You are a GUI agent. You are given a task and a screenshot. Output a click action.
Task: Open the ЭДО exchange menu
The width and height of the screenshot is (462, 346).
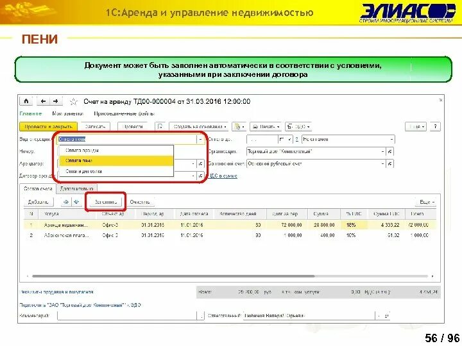tap(298, 126)
